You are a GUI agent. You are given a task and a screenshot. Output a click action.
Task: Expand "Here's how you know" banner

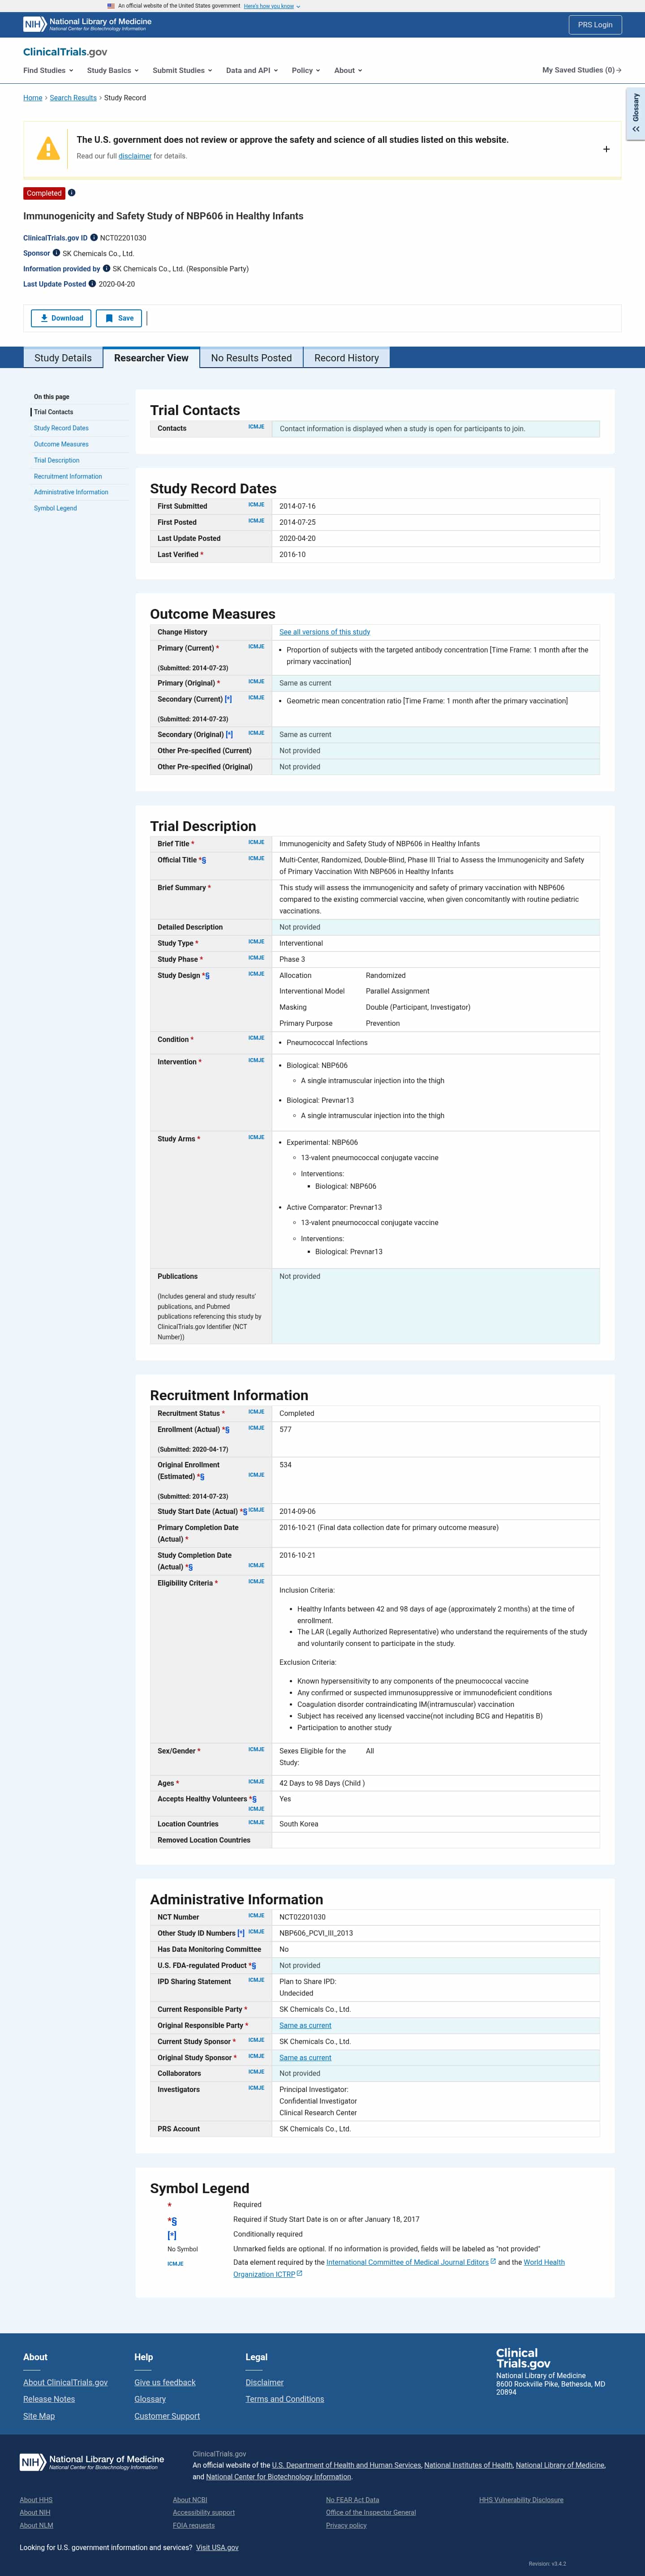272,6
